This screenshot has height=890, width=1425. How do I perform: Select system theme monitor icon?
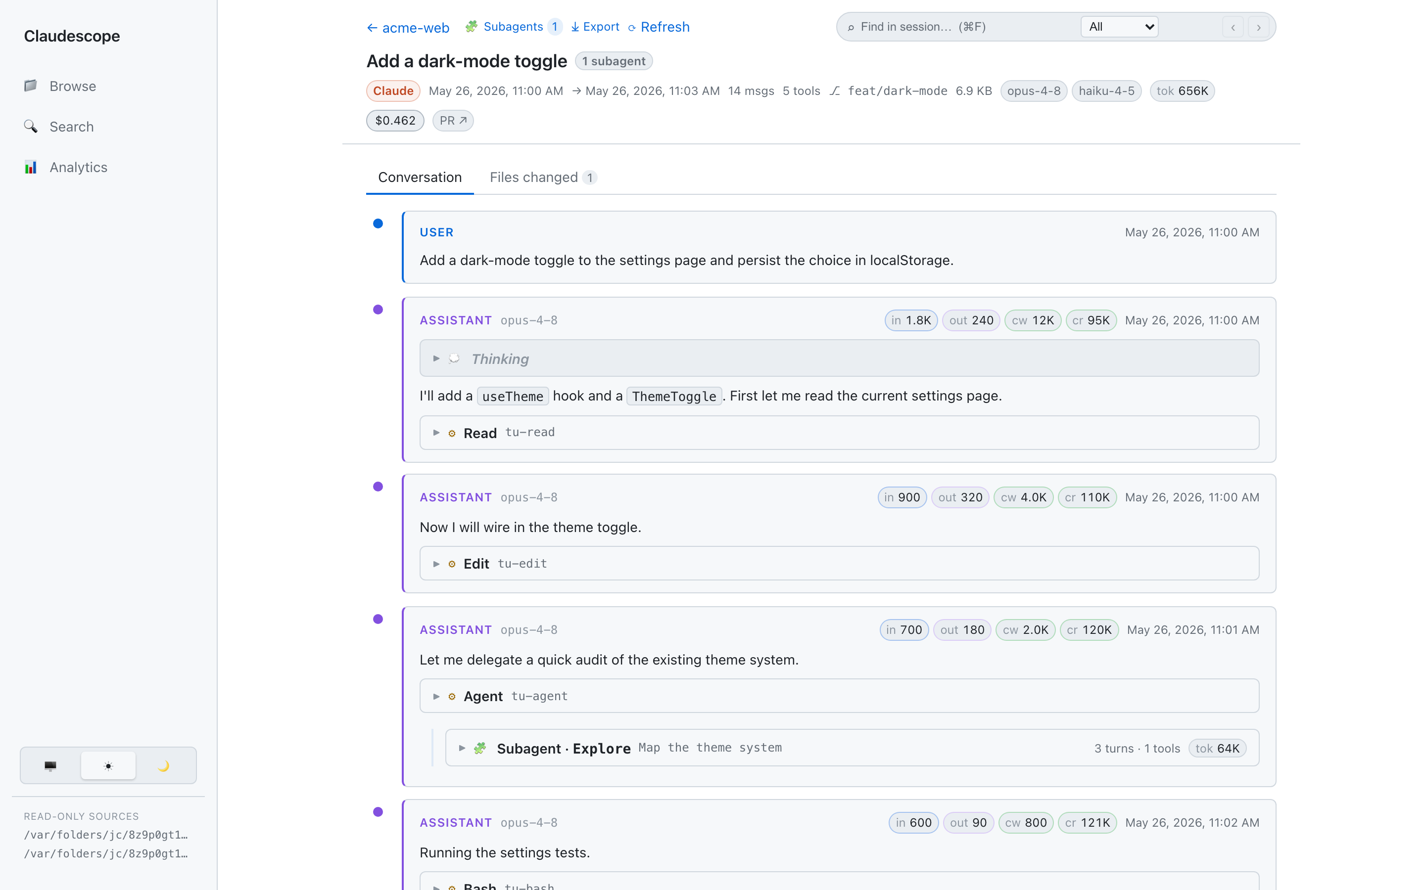(50, 766)
